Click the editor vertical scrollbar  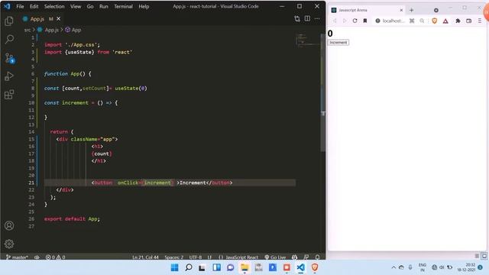323,93
